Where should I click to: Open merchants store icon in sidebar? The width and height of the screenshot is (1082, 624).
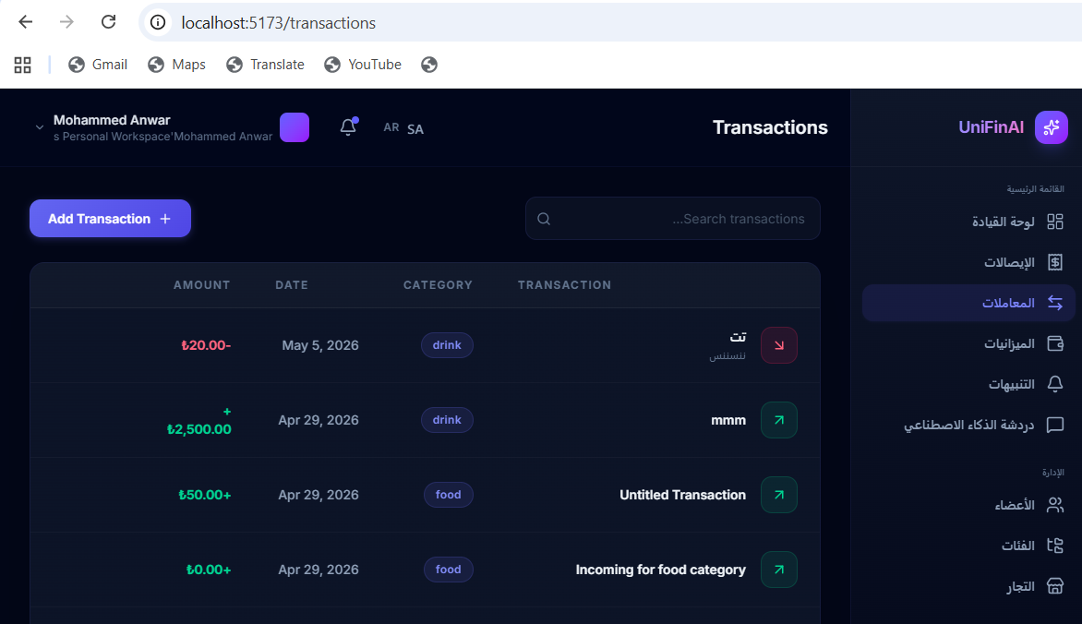click(1054, 586)
